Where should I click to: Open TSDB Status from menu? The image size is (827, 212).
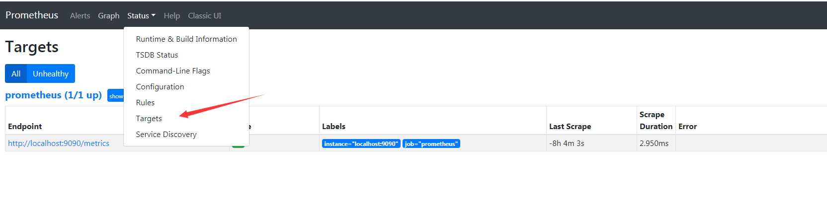point(157,55)
